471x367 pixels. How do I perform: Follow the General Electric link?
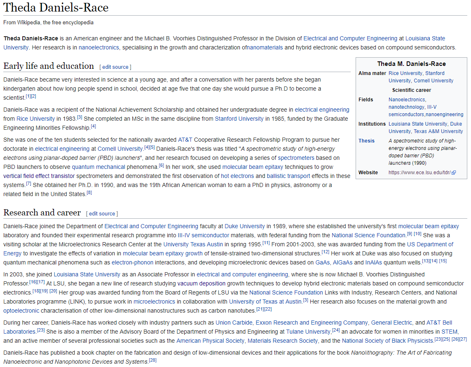click(392, 322)
